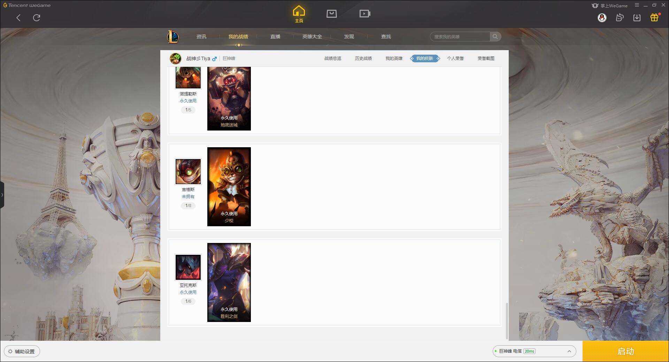Image resolution: width=669 pixels, height=362 pixels.
Task: Click the 20ms ping indicator
Action: (x=529, y=351)
